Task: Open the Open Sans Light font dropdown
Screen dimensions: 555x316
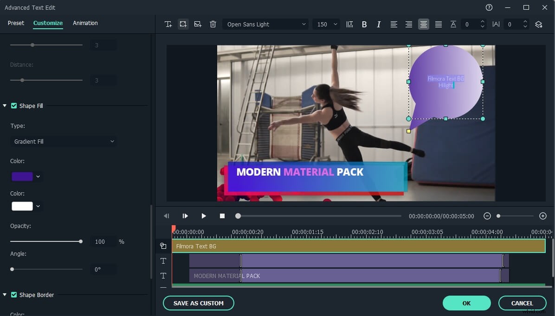Action: point(265,24)
